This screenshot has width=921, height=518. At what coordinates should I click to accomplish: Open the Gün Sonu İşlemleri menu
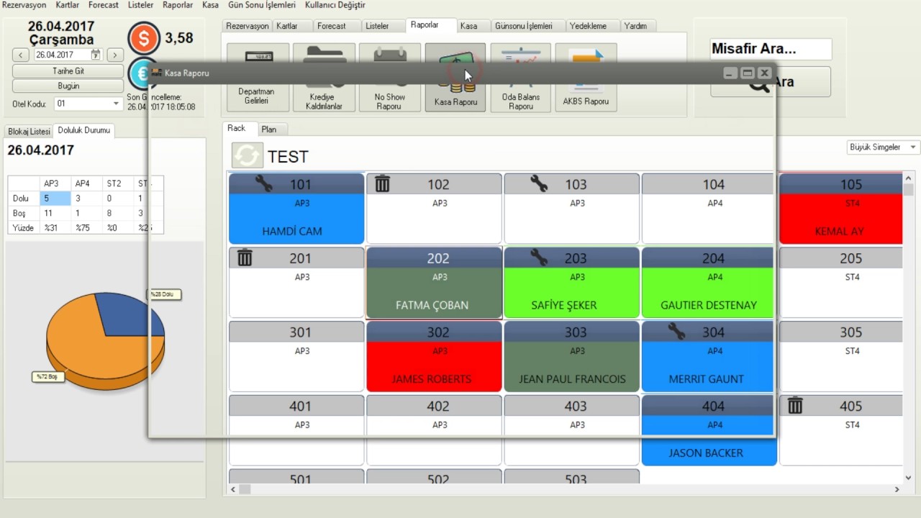(262, 5)
